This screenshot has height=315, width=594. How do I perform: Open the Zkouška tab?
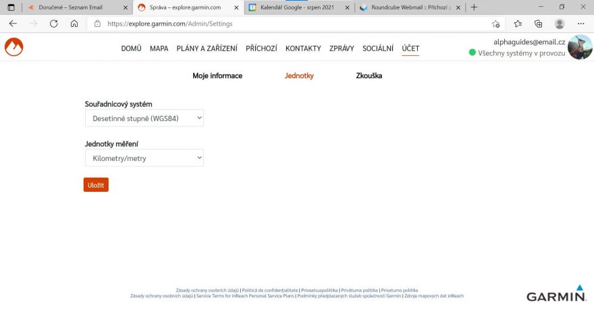369,76
